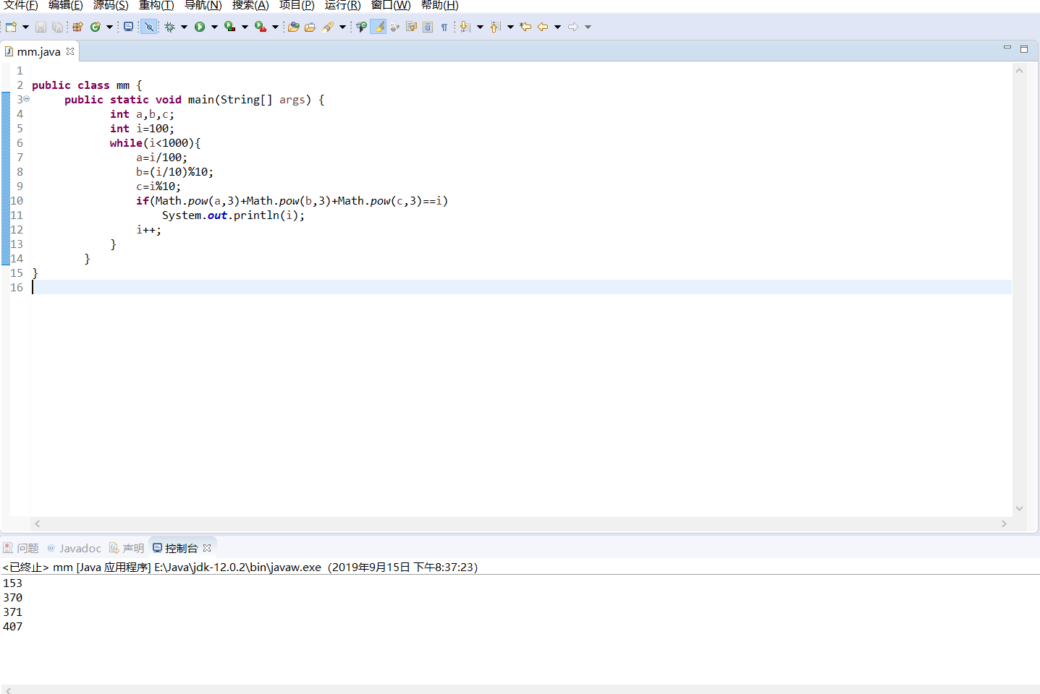The width and height of the screenshot is (1040, 694).
Task: Toggle block selection mode
Action: [428, 27]
